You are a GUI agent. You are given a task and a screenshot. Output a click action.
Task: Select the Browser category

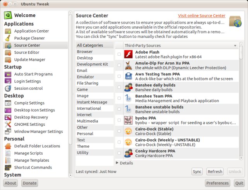95,51
